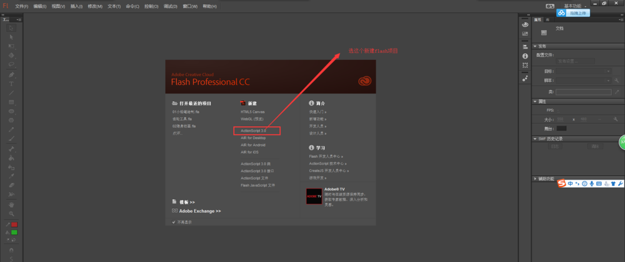Select the Ink Bottle tool
The width and height of the screenshot is (625, 262).
[x=11, y=167]
